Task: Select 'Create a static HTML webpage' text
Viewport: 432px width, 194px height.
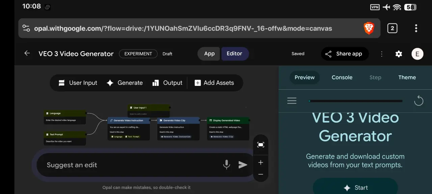Action: (225, 127)
